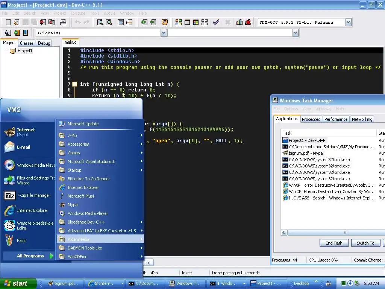Open BitLocker To Go Reader entry
Image resolution: width=385 pixels, height=289 pixels.
(100, 179)
